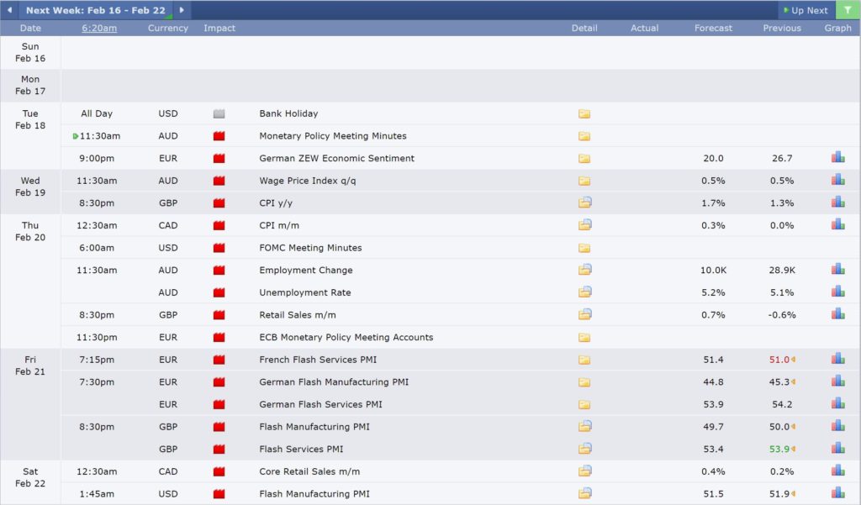Open GBP Flash Manufacturing PMI detail folder
Screen dimensions: 861x505
(585, 427)
